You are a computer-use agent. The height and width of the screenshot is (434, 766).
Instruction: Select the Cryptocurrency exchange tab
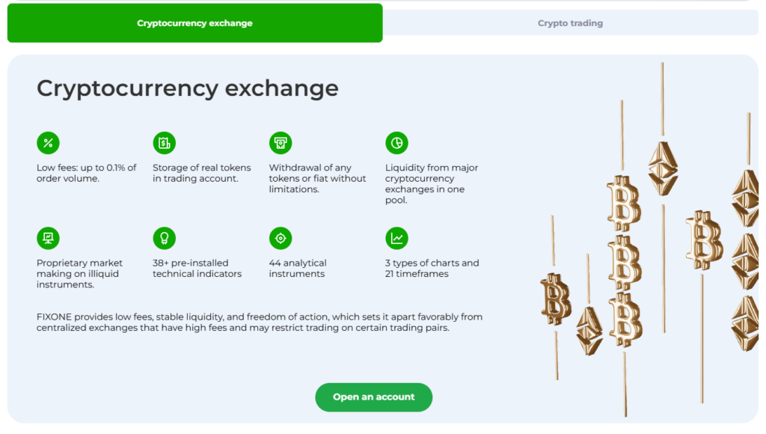click(x=194, y=23)
